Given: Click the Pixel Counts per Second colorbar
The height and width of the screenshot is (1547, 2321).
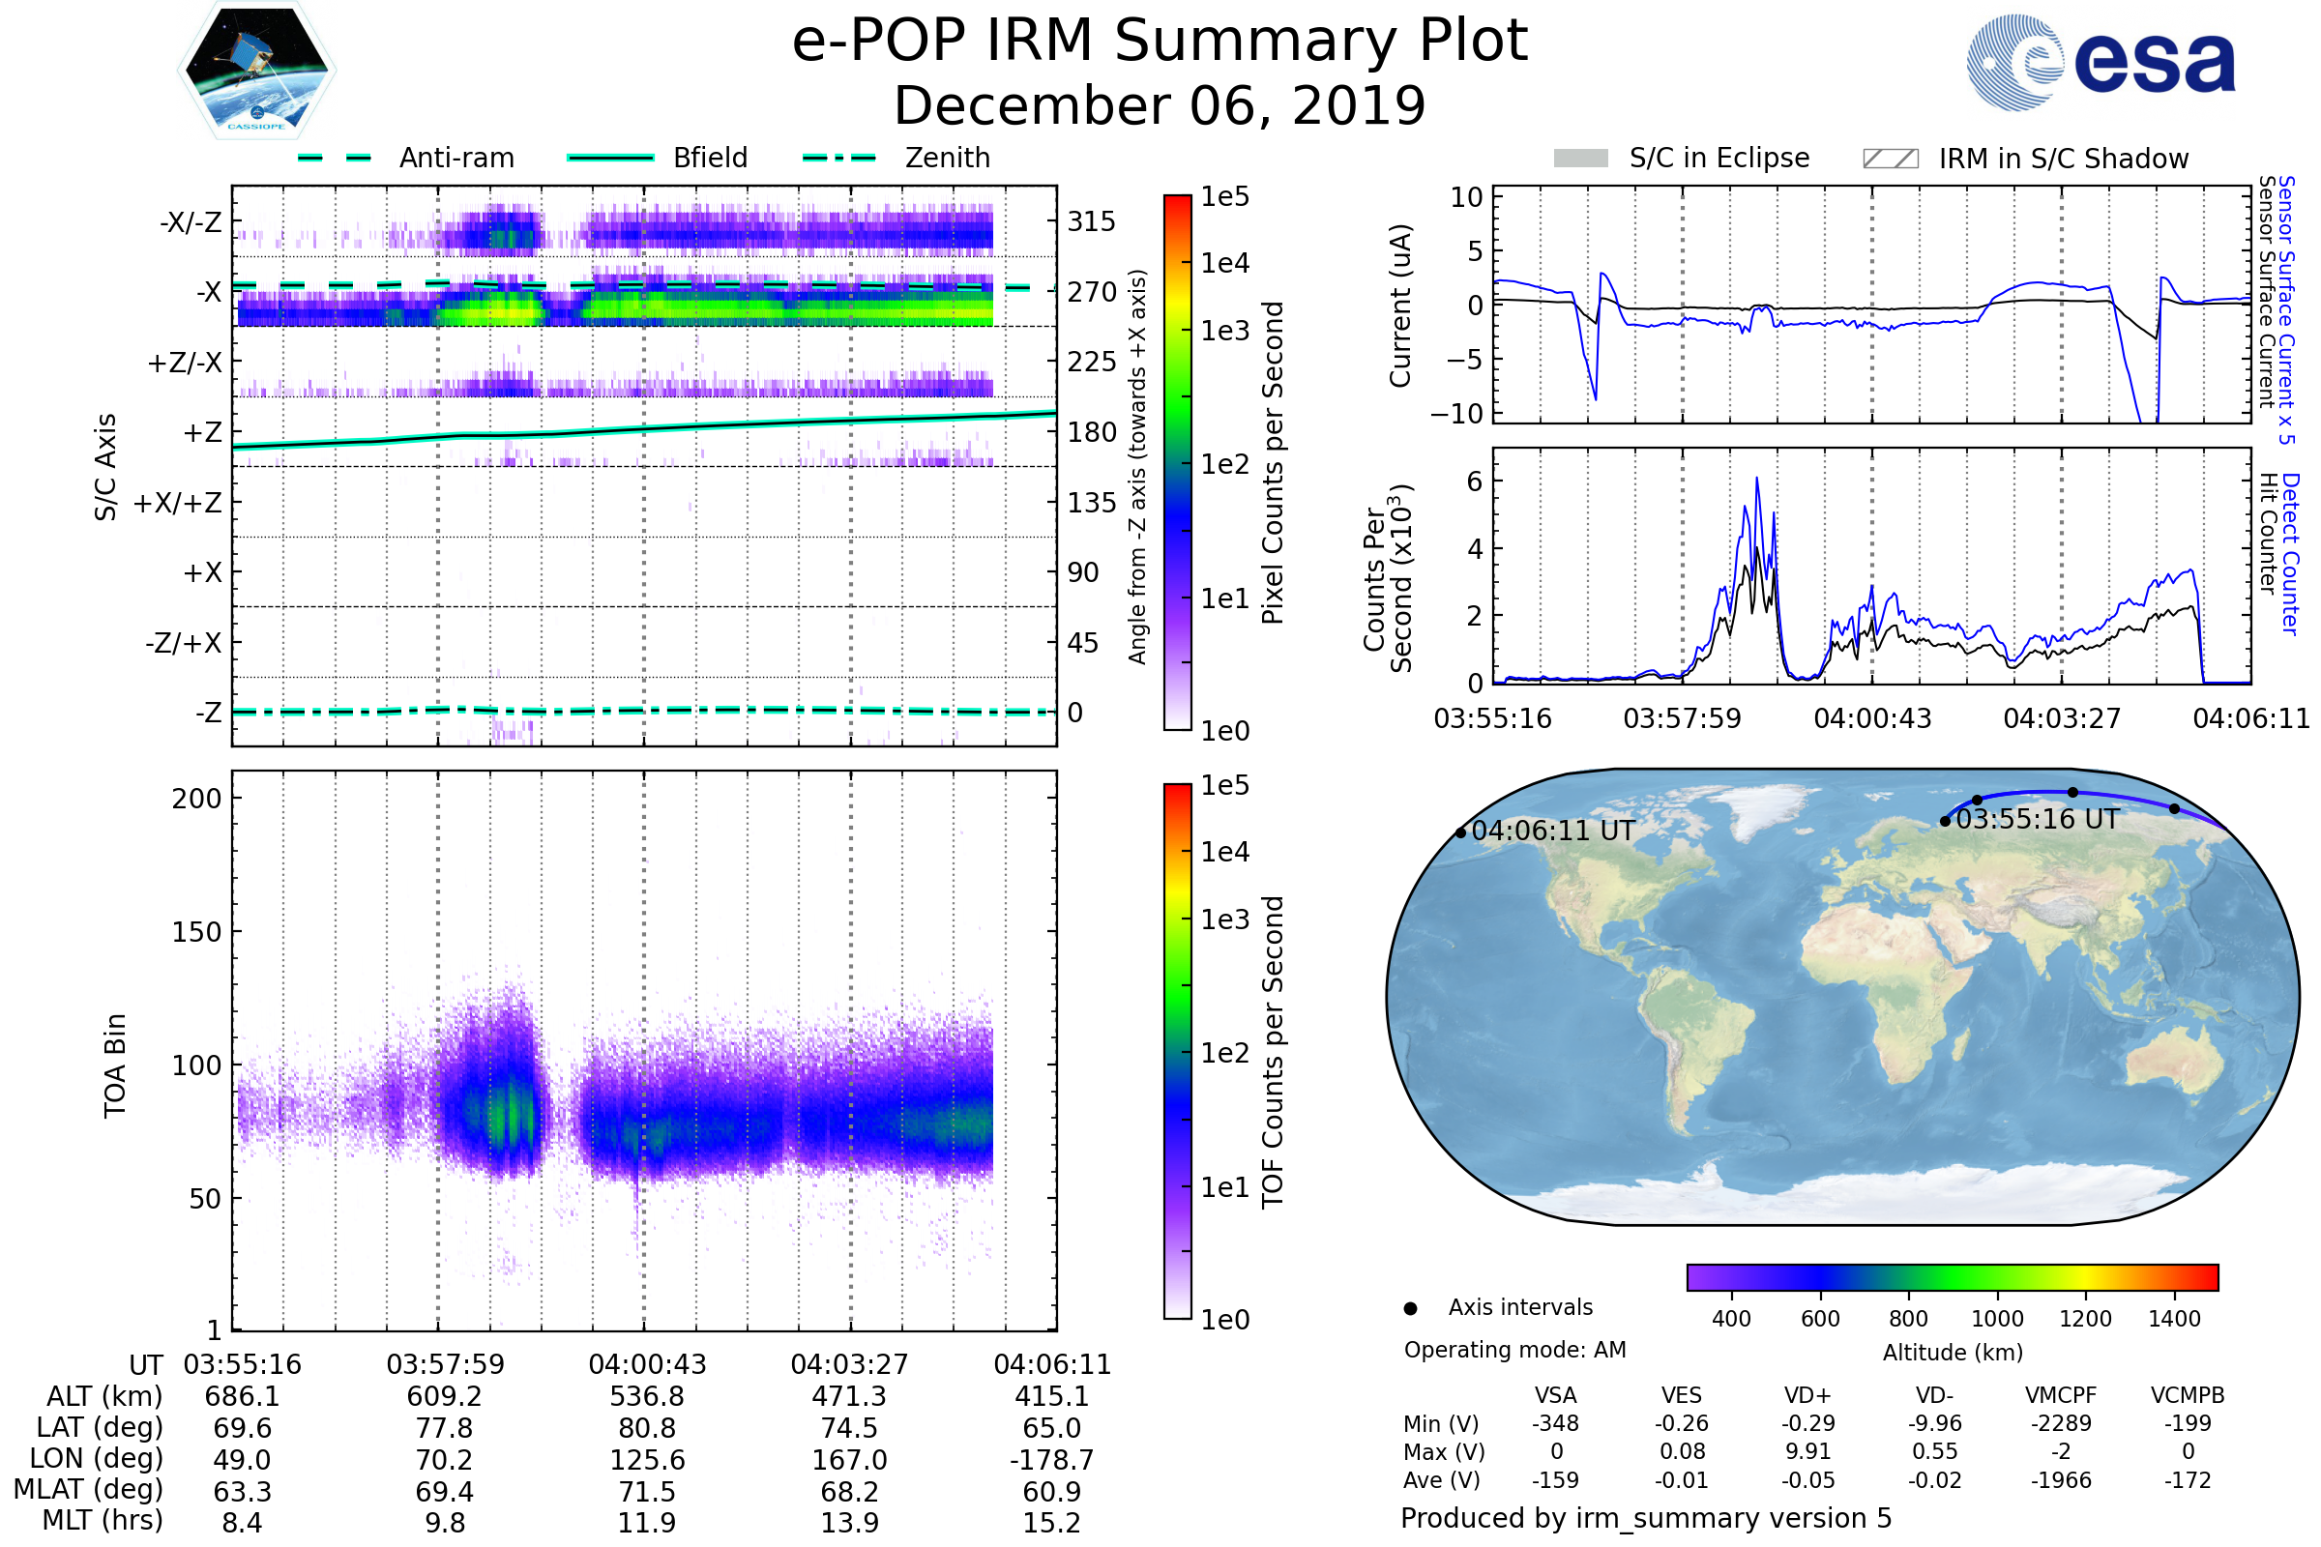Looking at the screenshot, I should click(x=1177, y=462).
